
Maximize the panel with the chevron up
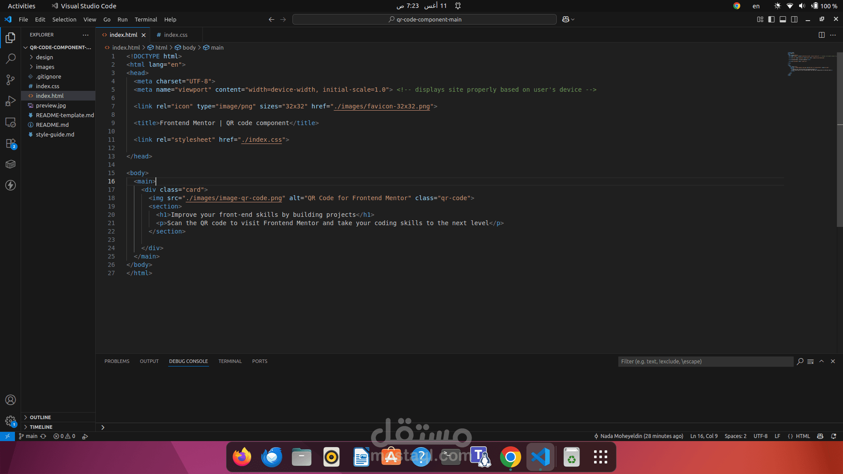pos(821,361)
